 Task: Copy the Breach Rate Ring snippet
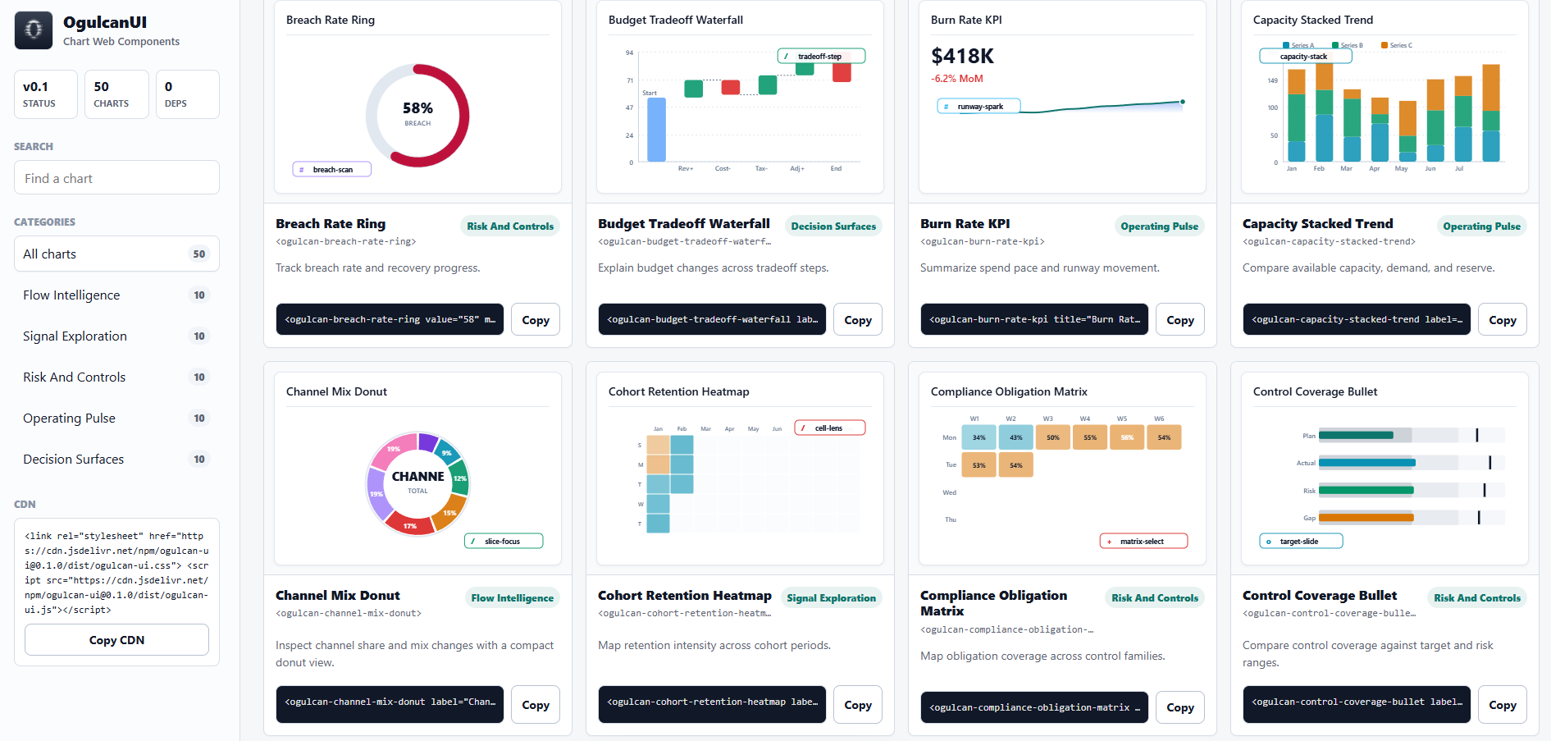(536, 320)
